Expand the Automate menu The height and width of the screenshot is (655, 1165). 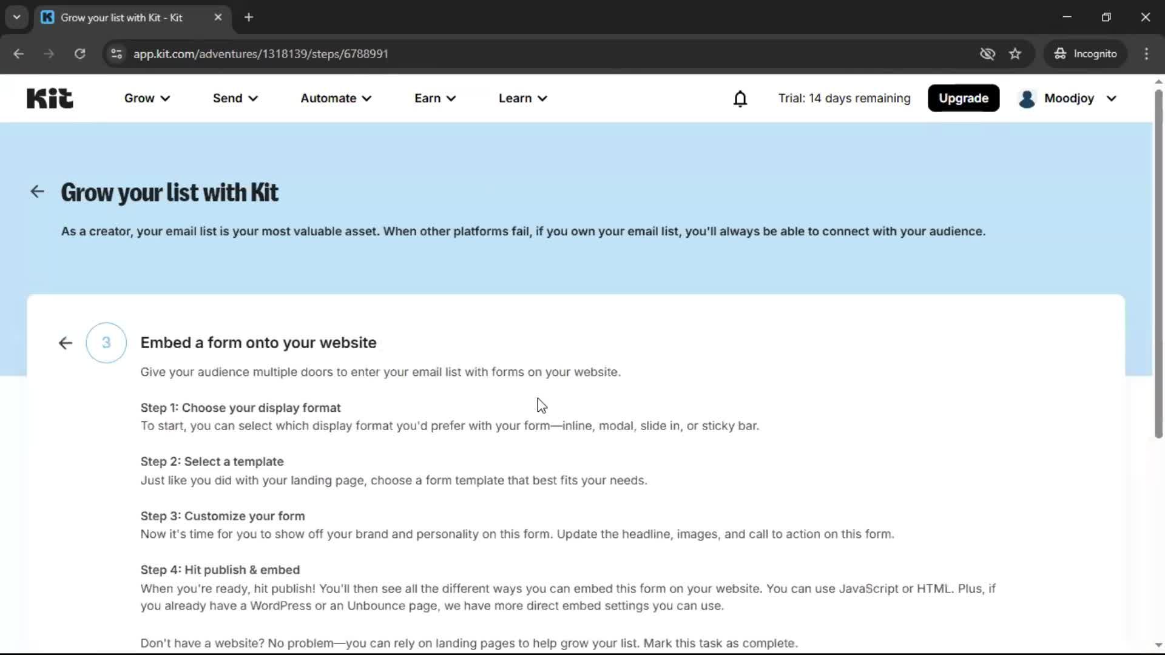pyautogui.click(x=336, y=98)
